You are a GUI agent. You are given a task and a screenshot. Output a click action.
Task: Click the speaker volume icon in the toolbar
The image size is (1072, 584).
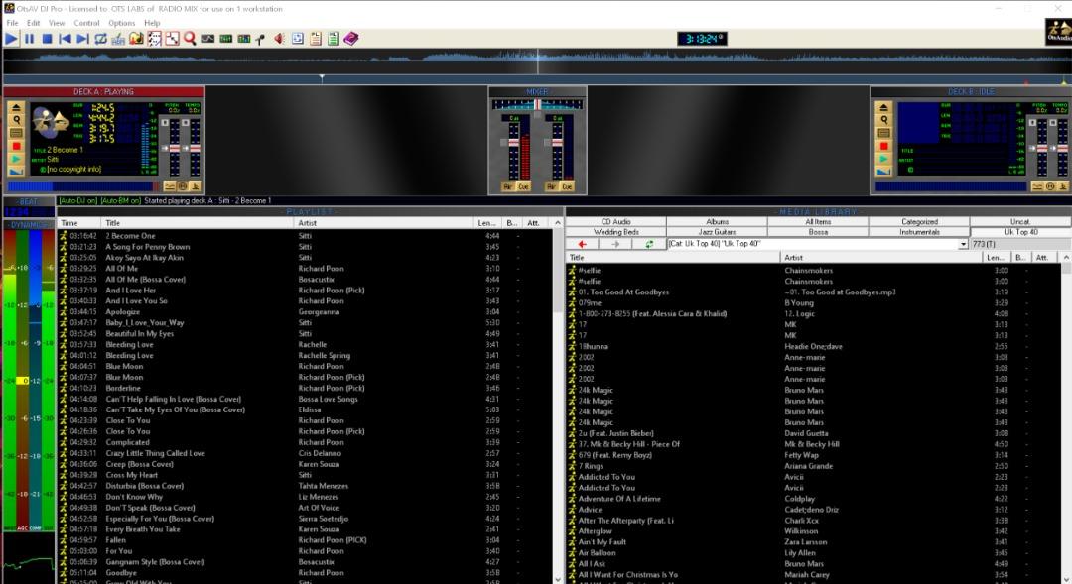click(281, 38)
